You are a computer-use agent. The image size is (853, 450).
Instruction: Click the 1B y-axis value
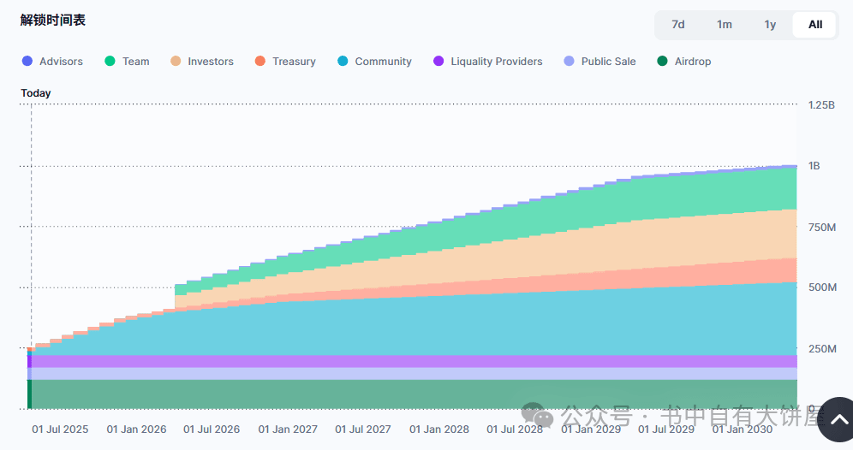[814, 166]
